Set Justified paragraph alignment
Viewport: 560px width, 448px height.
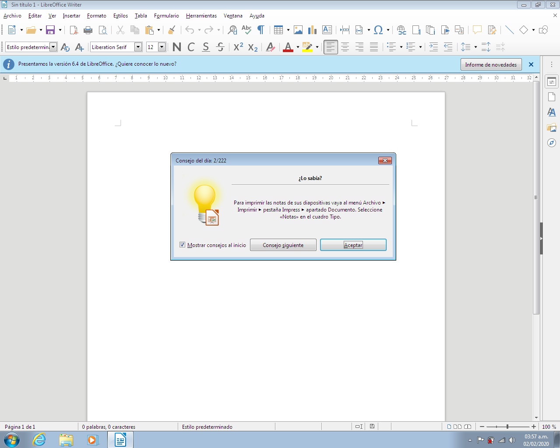click(x=374, y=47)
